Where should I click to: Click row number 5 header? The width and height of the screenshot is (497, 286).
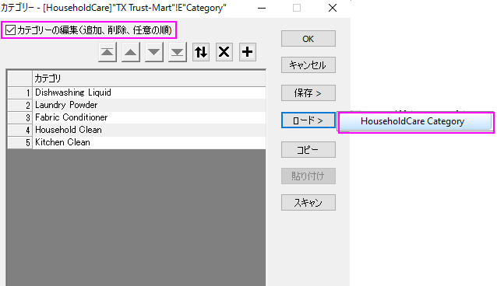pyautogui.click(x=20, y=142)
